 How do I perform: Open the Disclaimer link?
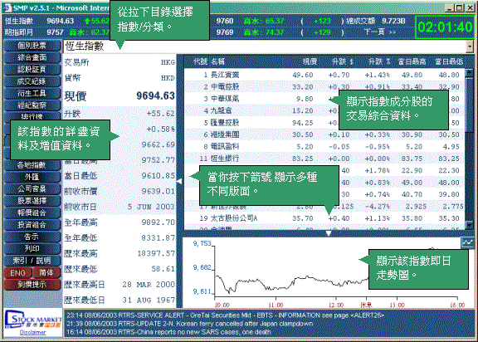(x=32, y=333)
